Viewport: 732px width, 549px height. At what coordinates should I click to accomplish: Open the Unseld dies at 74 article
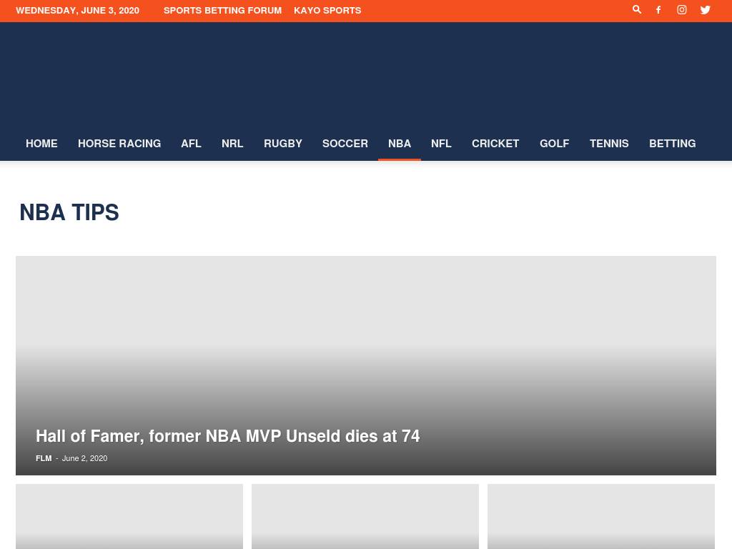pyautogui.click(x=228, y=436)
